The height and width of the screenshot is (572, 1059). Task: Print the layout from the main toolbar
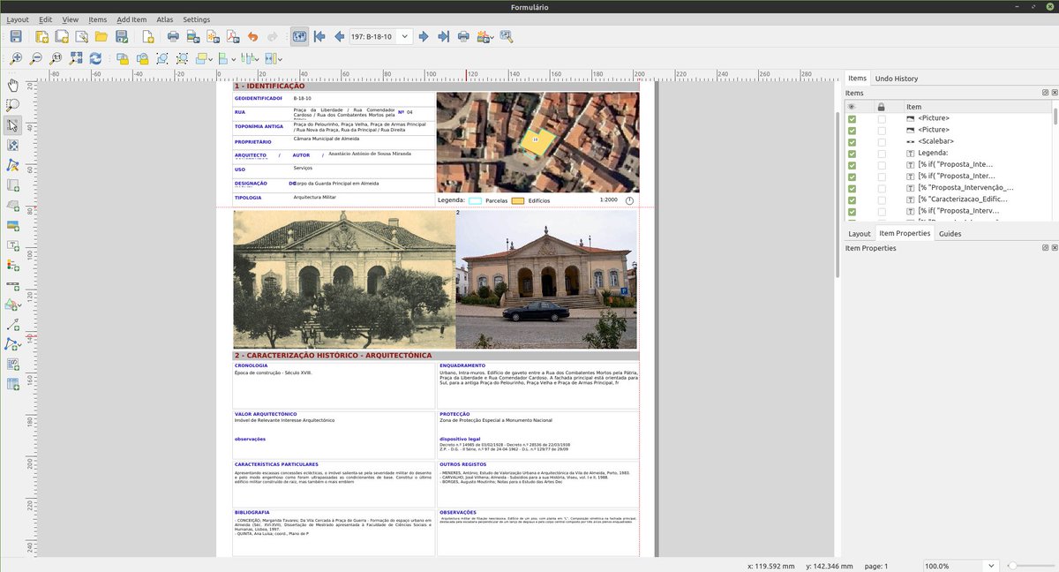(173, 36)
